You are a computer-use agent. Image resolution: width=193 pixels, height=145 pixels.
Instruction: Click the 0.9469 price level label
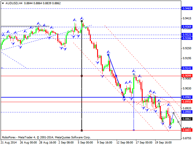click(187, 8)
